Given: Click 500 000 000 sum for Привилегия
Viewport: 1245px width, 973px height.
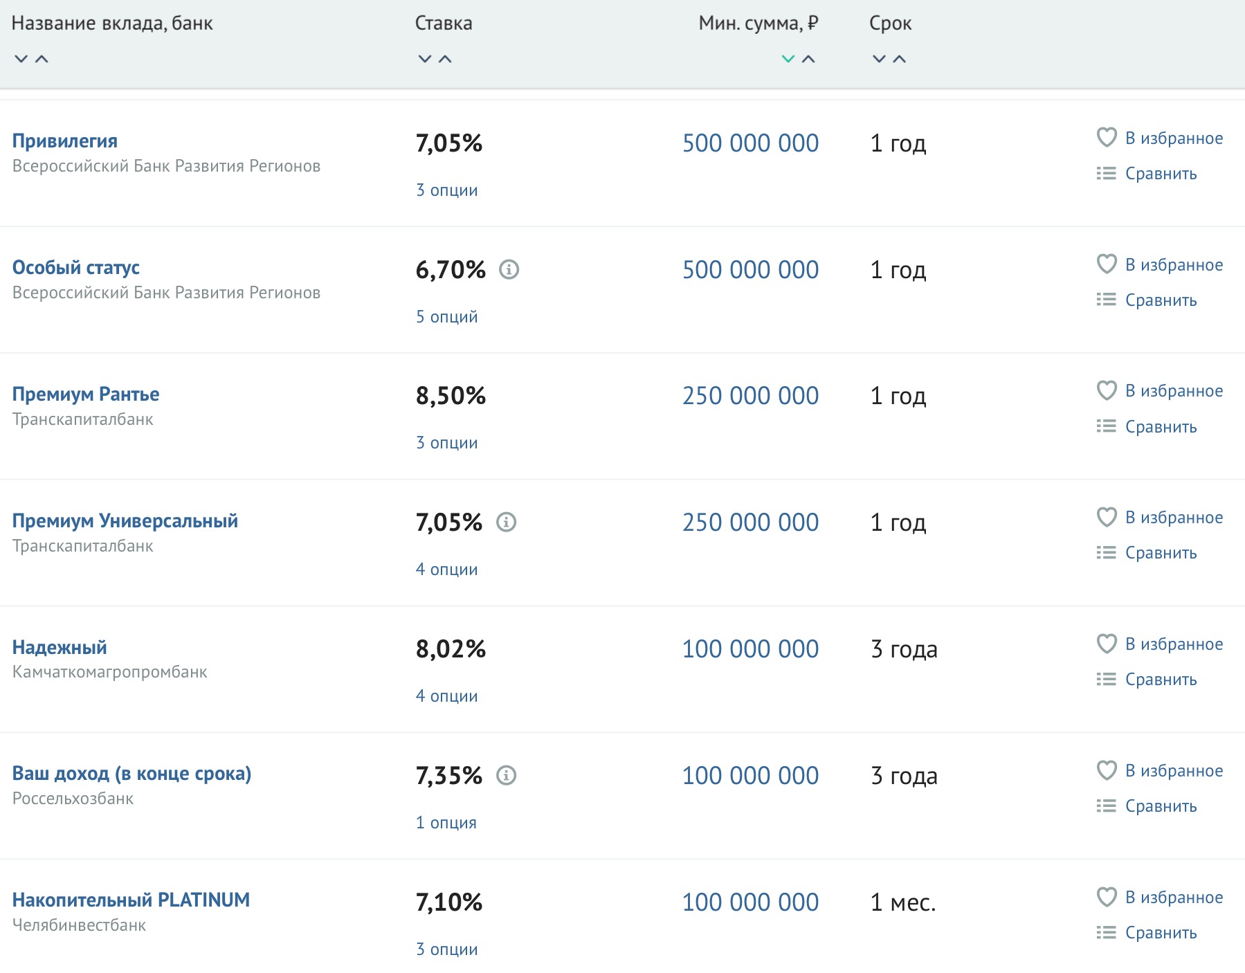Looking at the screenshot, I should pyautogui.click(x=750, y=143).
